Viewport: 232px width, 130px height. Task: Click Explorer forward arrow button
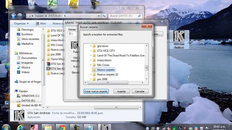coord(20,16)
